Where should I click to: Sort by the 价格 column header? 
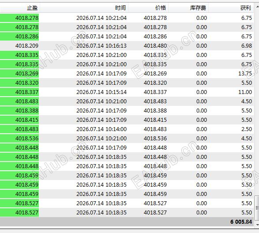click(x=148, y=8)
